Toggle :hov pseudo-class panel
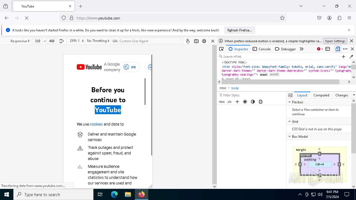The width and height of the screenshot is (356, 200). (x=222, y=102)
